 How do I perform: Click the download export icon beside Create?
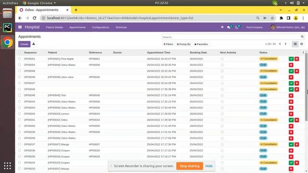coord(34,44)
